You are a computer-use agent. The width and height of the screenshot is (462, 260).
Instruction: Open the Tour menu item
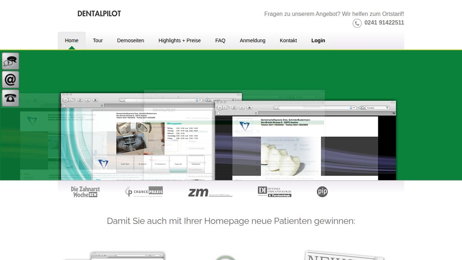98,40
